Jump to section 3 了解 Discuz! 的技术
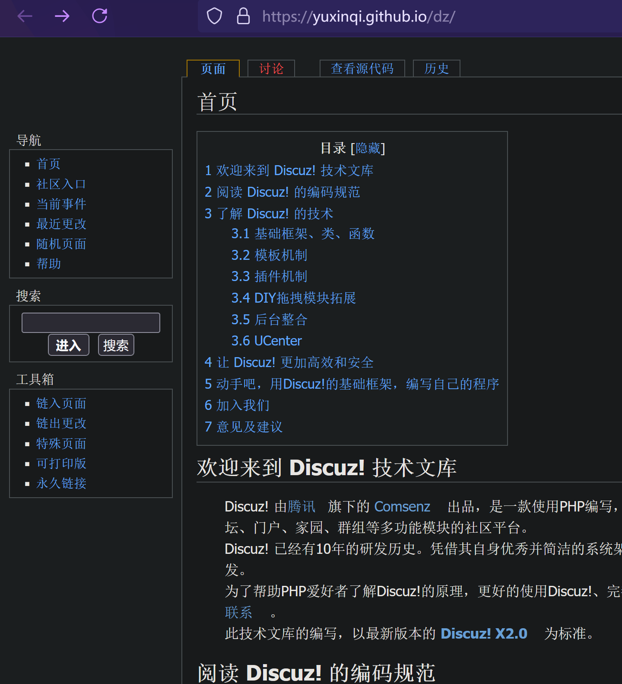Viewport: 622px width, 684px height. click(x=269, y=214)
